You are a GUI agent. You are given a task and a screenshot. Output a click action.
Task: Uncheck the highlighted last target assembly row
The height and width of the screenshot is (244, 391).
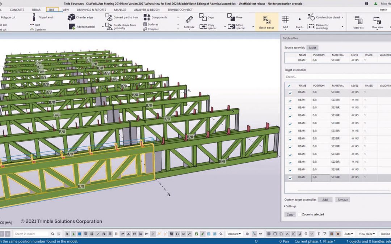pos(290,178)
